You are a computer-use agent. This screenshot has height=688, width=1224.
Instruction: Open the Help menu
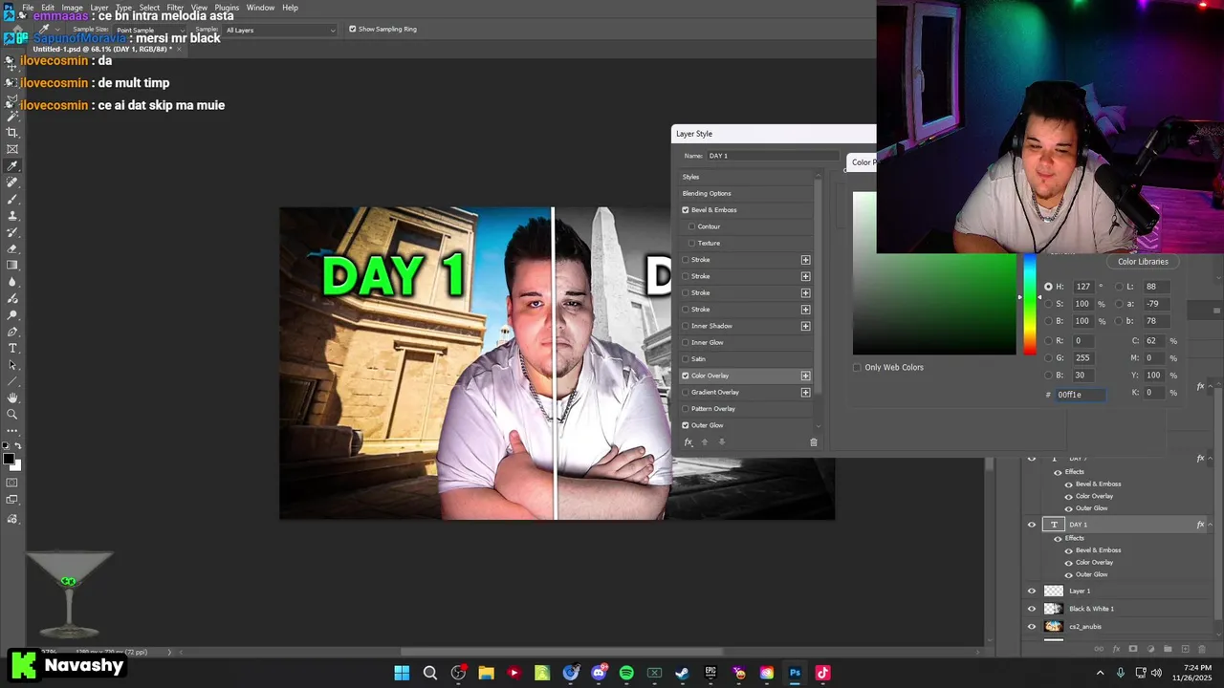(x=290, y=8)
